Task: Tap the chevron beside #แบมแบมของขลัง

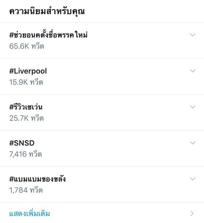Action: point(193,179)
